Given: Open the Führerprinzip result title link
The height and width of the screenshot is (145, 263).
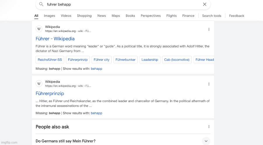Looking at the screenshot, I should [50, 93].
